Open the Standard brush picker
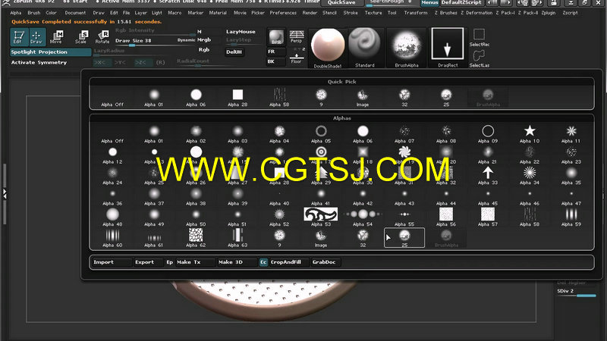Viewport: 607px width, 341px height. (365, 48)
